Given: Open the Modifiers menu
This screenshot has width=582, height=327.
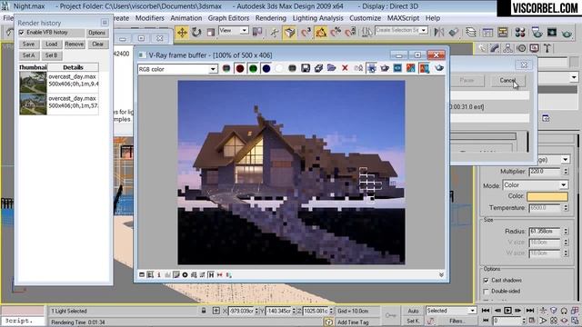Looking at the screenshot, I should coord(149,18).
